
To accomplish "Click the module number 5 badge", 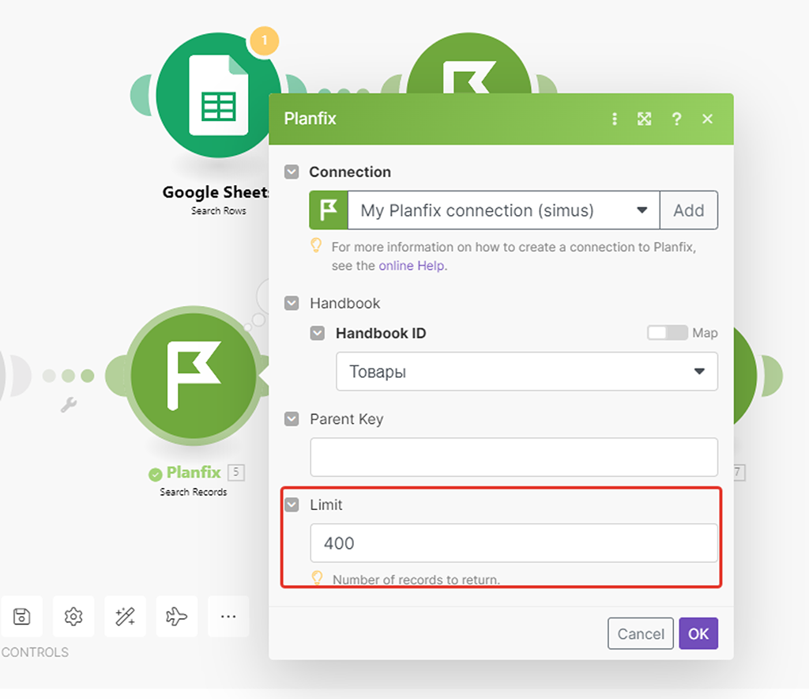I will 235,472.
